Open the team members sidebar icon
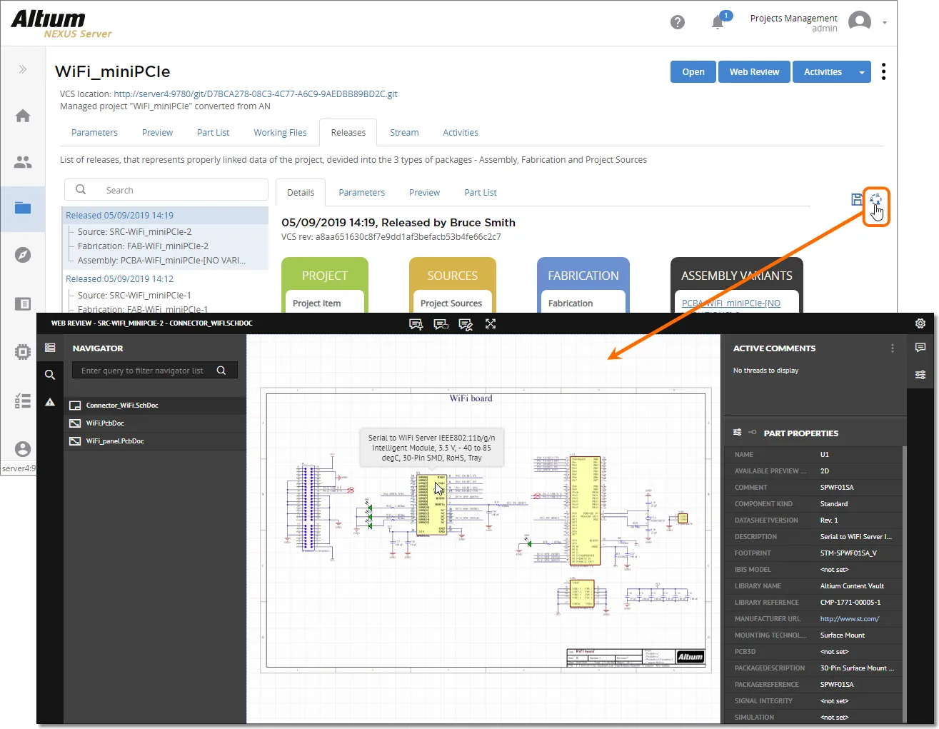Screen dimensions: 939x729 coord(23,162)
